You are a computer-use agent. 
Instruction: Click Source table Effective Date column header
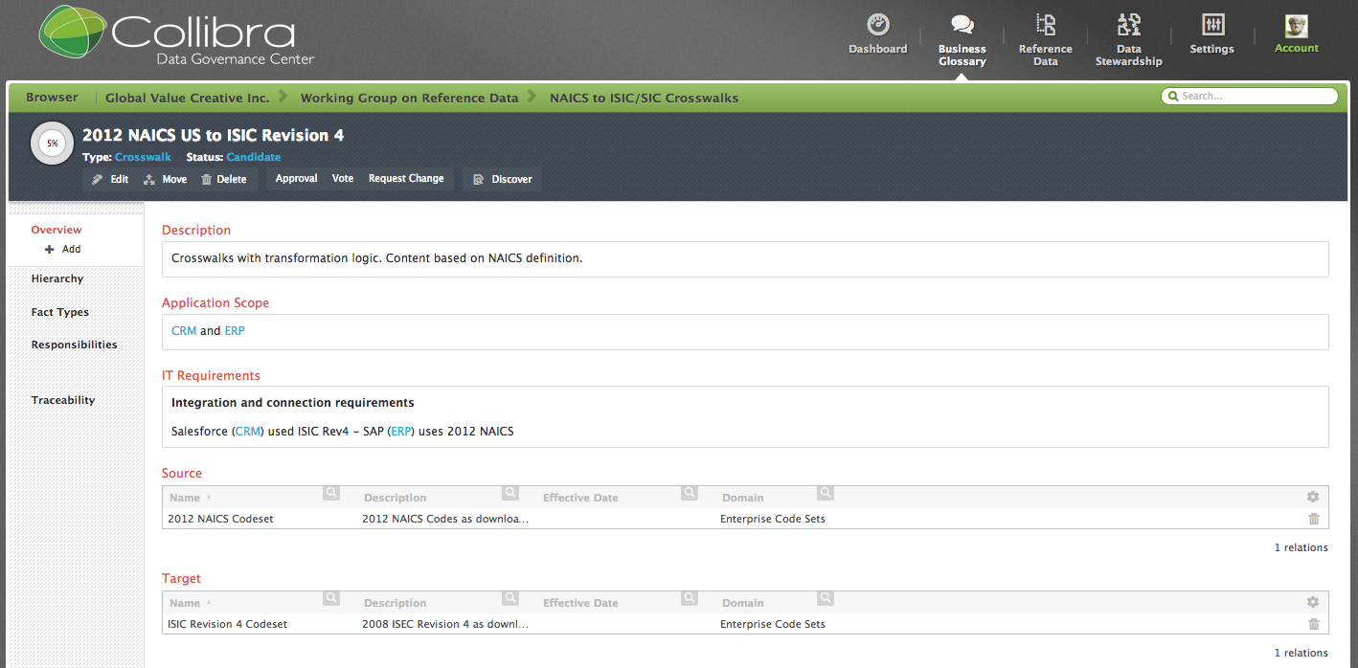point(580,498)
